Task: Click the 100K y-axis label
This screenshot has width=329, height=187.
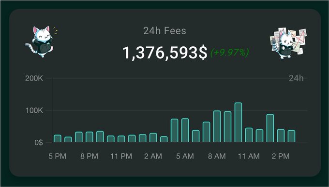Action: pos(34,110)
